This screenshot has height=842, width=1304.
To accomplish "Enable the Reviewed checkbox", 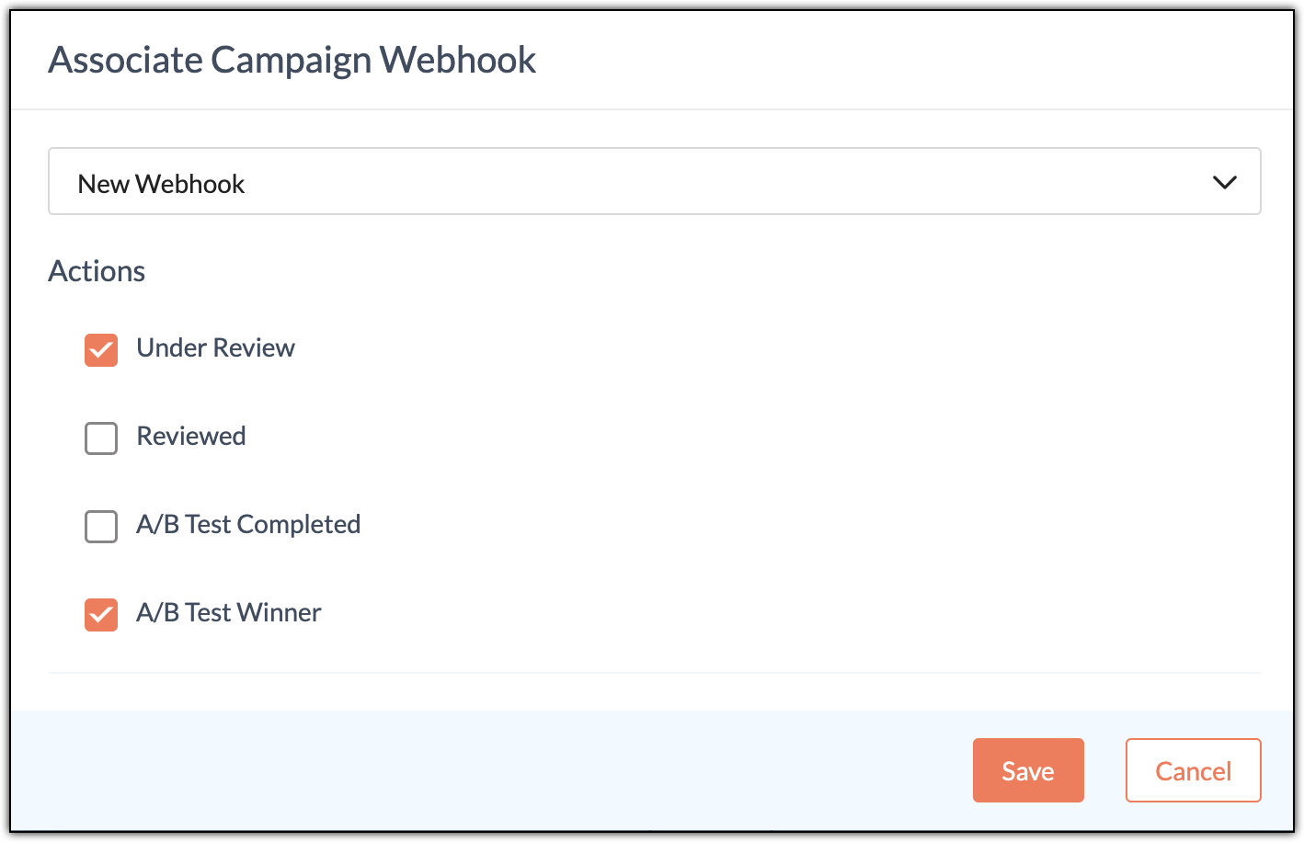I will [101, 438].
